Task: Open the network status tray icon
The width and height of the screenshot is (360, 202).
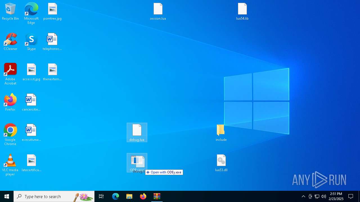Action: click(x=317, y=196)
